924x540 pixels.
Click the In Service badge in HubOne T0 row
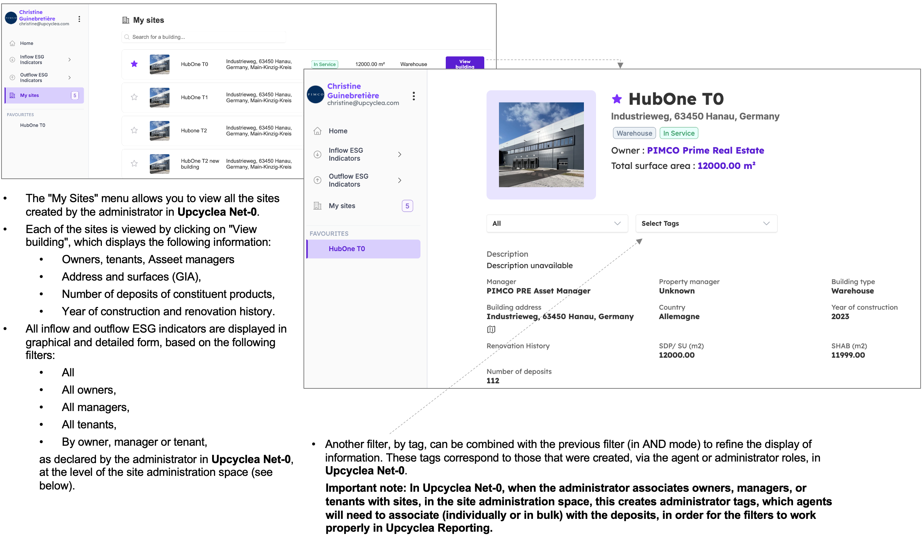325,64
